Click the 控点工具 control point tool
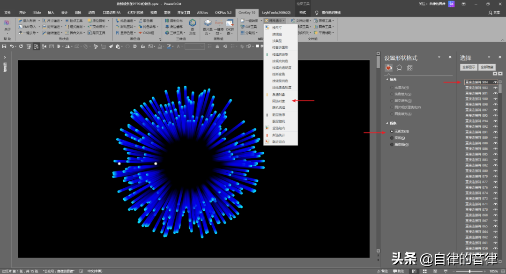The width and height of the screenshot is (506, 274). [x=74, y=21]
